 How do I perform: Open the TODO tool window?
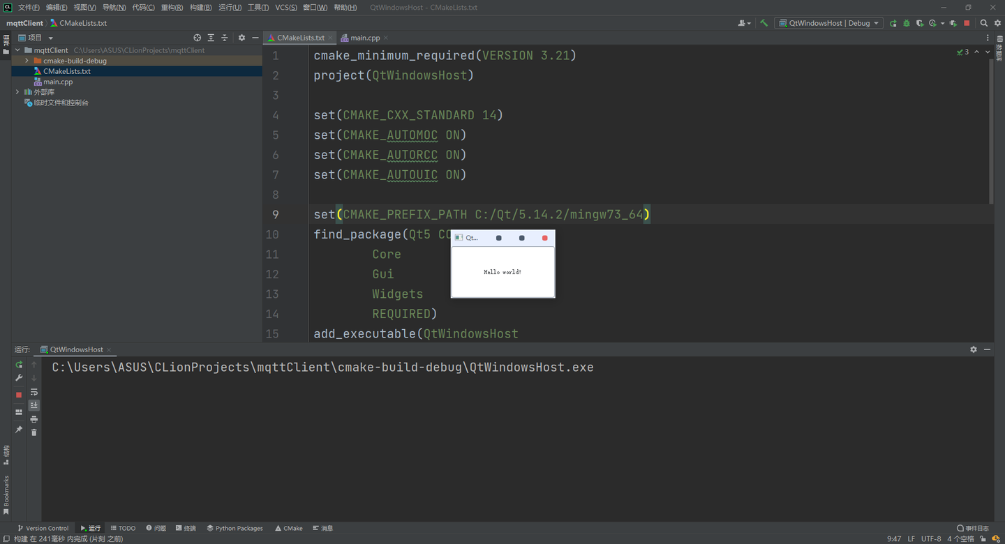tap(123, 528)
